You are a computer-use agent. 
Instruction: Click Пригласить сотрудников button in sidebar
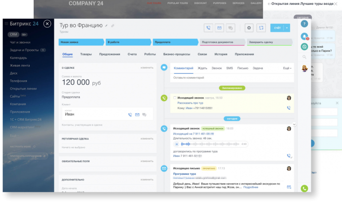28,156
